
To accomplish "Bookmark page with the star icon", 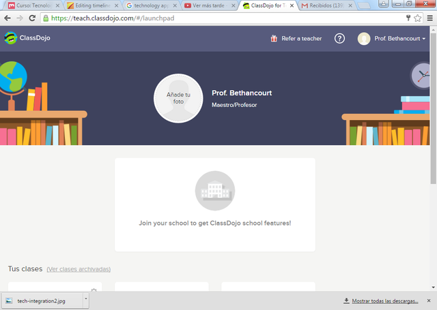I will pyautogui.click(x=417, y=18).
